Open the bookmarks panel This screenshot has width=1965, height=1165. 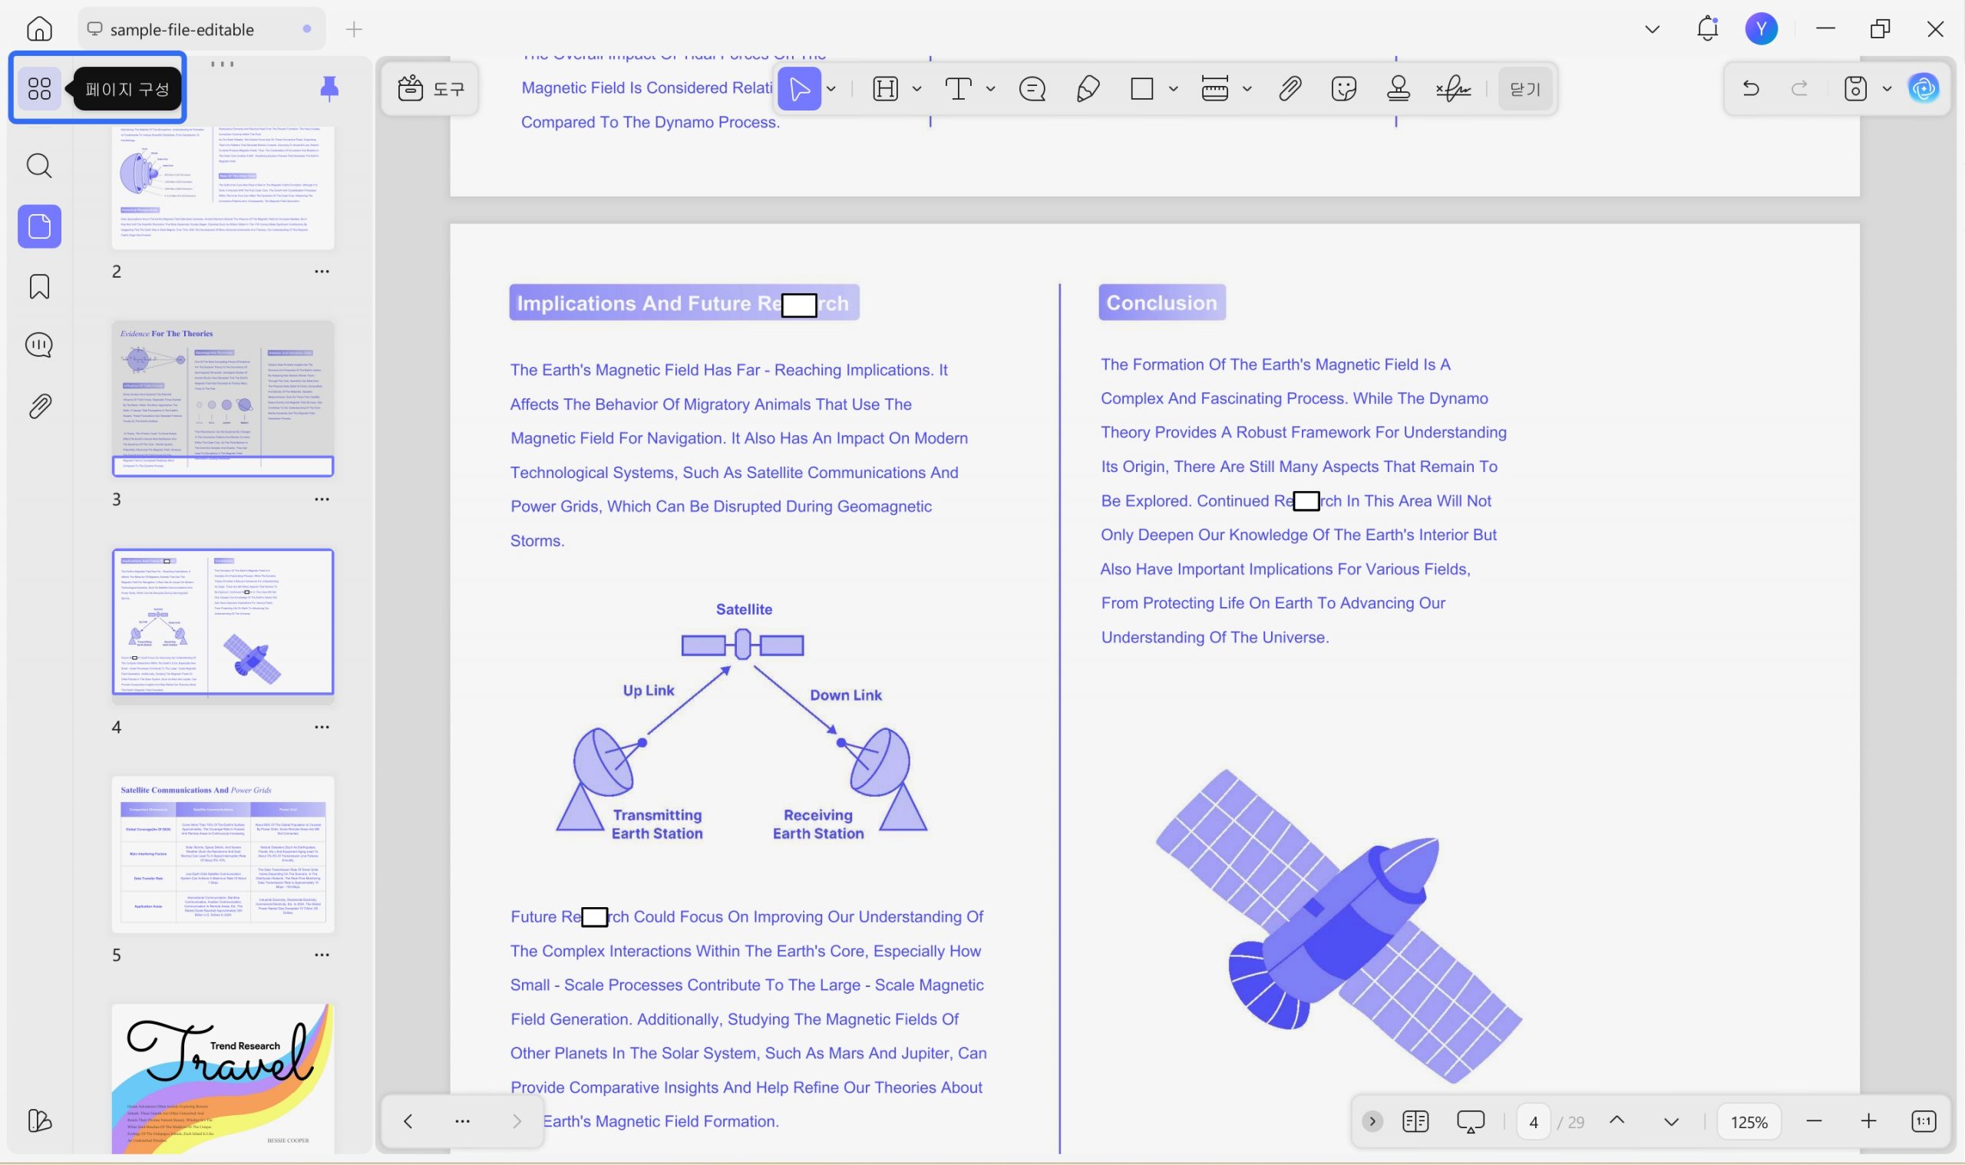pyautogui.click(x=39, y=286)
